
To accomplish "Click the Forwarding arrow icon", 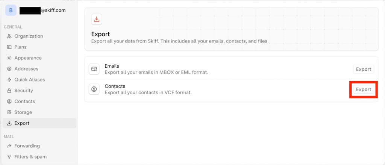I will pyautogui.click(x=9, y=146).
